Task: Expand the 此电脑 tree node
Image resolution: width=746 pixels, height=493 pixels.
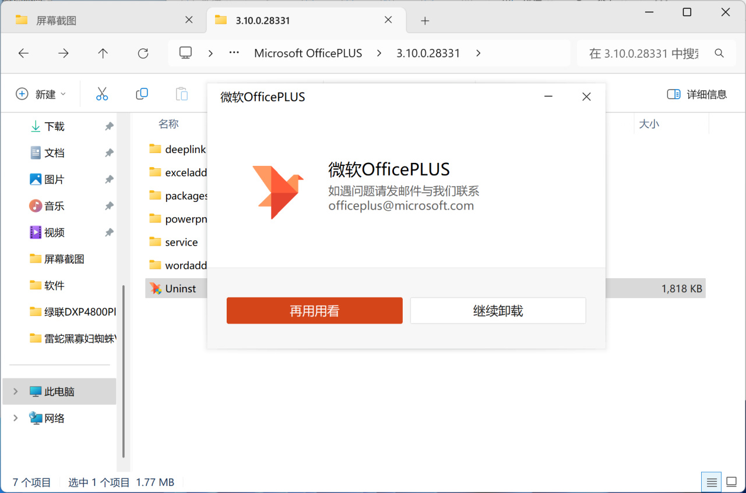Action: (x=16, y=391)
